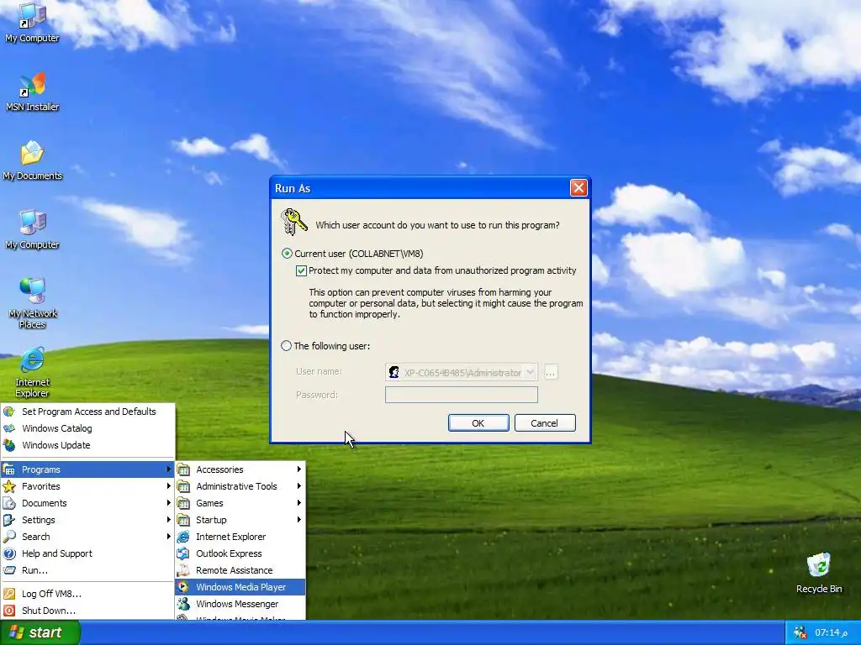Screen dimensions: 861x645
Task: Click the Internet Explorer icon in Programs submenu
Action: click(183, 537)
